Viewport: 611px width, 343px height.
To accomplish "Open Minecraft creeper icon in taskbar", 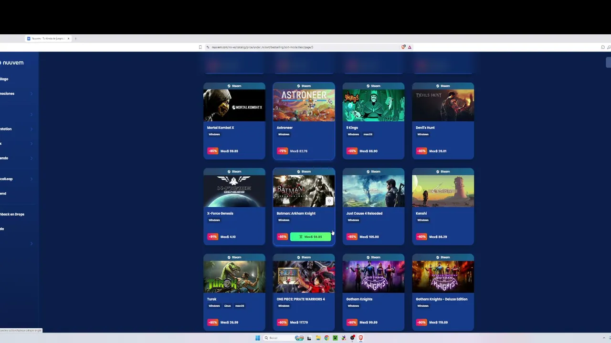I will pyautogui.click(x=335, y=338).
